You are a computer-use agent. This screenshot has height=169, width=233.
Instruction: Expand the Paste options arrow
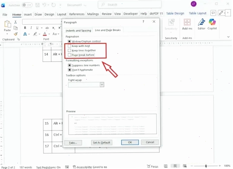(x=7, y=34)
